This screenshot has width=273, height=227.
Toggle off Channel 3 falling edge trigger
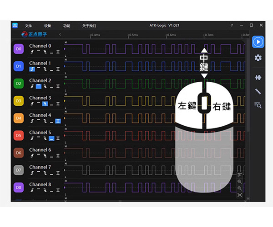tap(45, 104)
